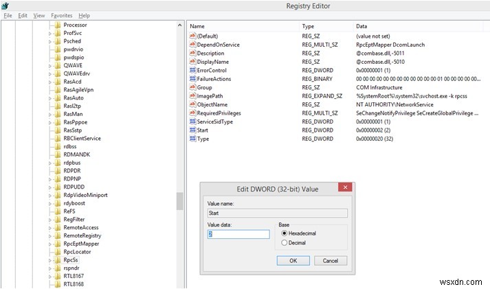Click the RTL8167 folder icon
Screen dimensions: 490x289
coord(58,276)
